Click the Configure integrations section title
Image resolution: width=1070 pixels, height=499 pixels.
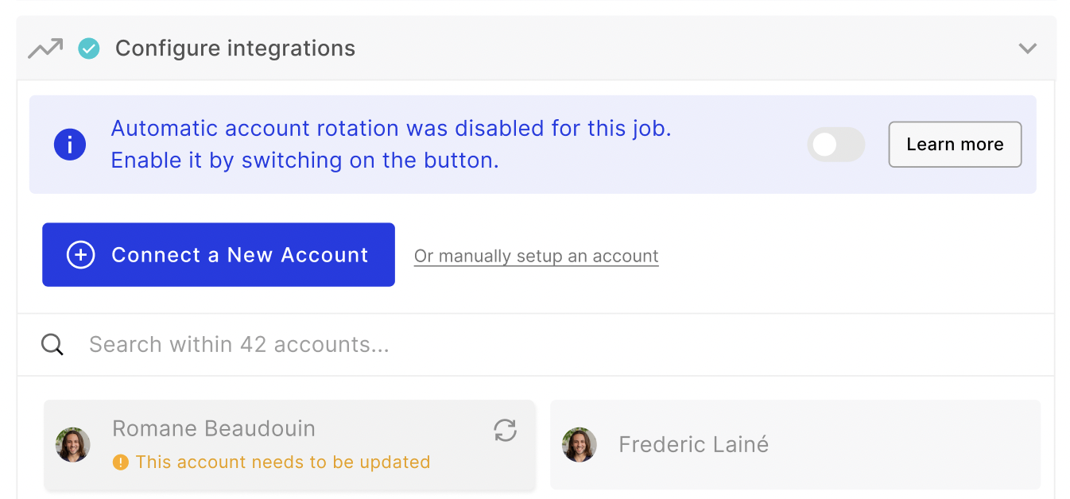235,48
